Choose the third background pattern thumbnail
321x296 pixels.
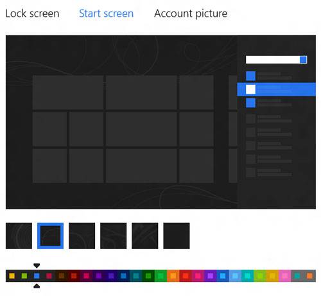pos(82,236)
